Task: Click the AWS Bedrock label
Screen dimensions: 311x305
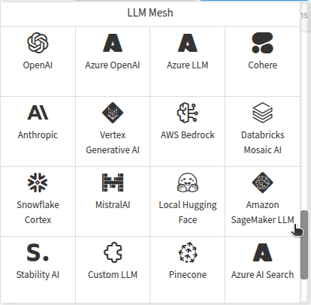Action: pyautogui.click(x=188, y=135)
